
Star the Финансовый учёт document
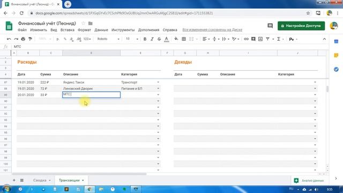click(83, 23)
